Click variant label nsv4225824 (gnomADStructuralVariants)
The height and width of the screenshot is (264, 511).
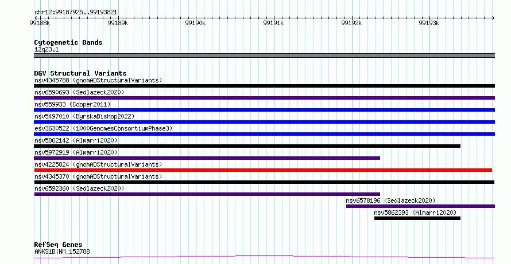tap(98, 164)
